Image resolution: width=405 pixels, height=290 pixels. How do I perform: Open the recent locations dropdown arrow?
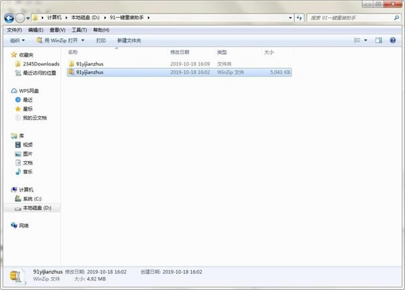click(x=28, y=18)
